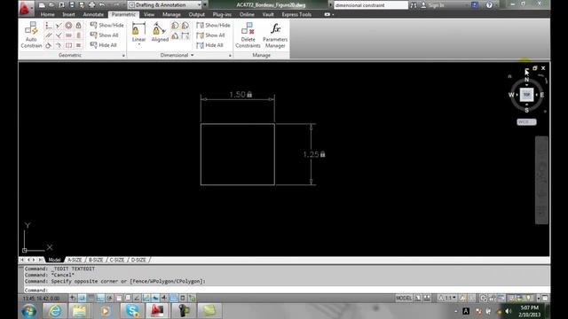Toggle Quick Properties in status bar

(183, 298)
